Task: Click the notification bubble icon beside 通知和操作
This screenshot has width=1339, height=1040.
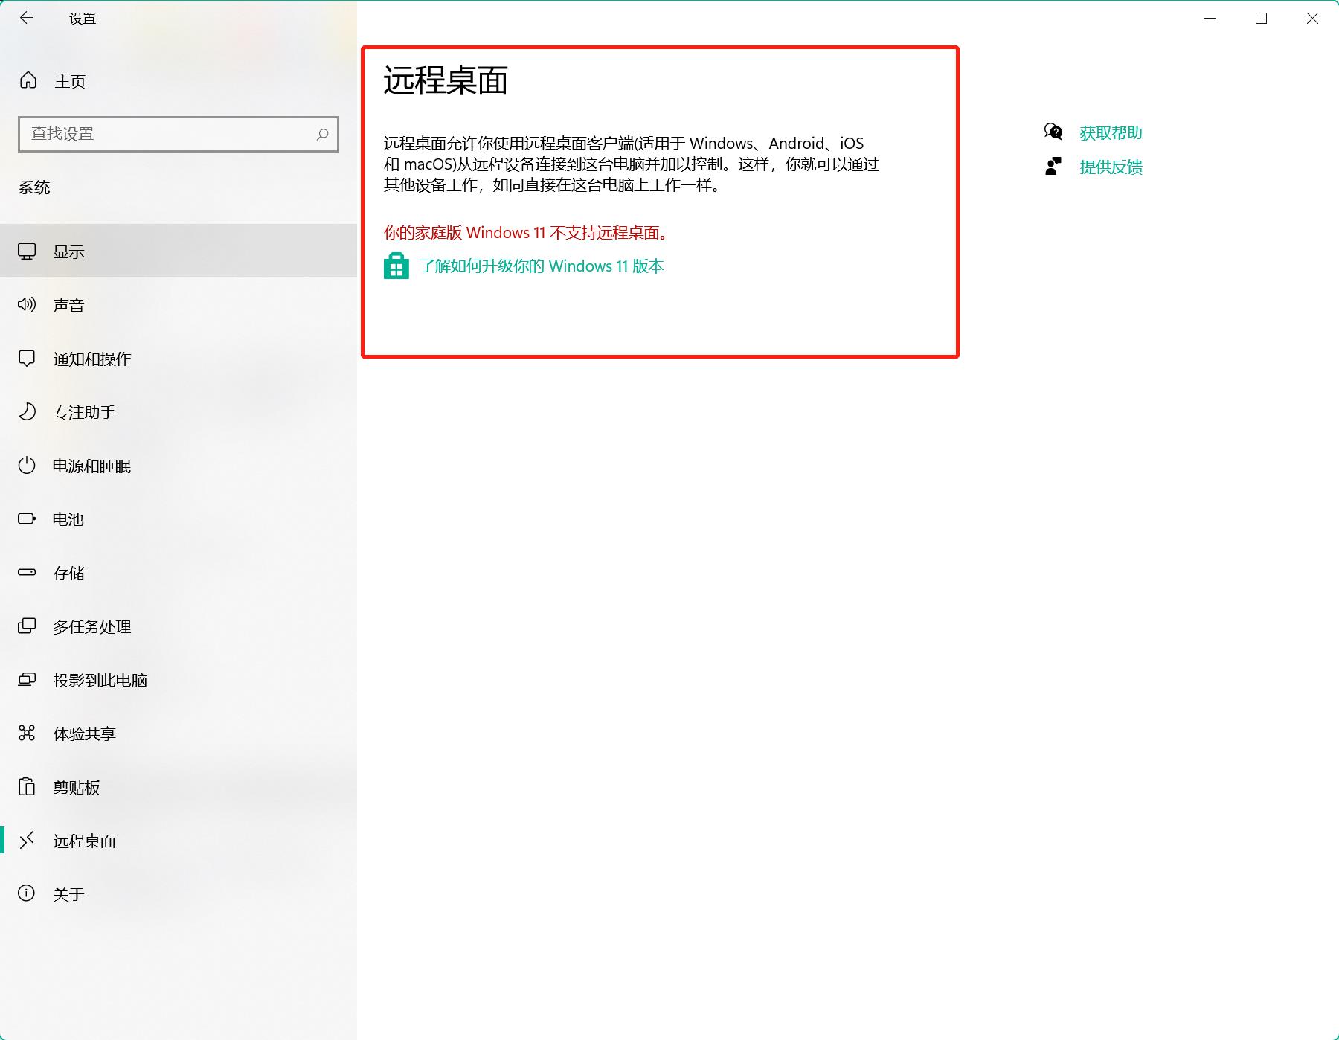Action: tap(27, 359)
